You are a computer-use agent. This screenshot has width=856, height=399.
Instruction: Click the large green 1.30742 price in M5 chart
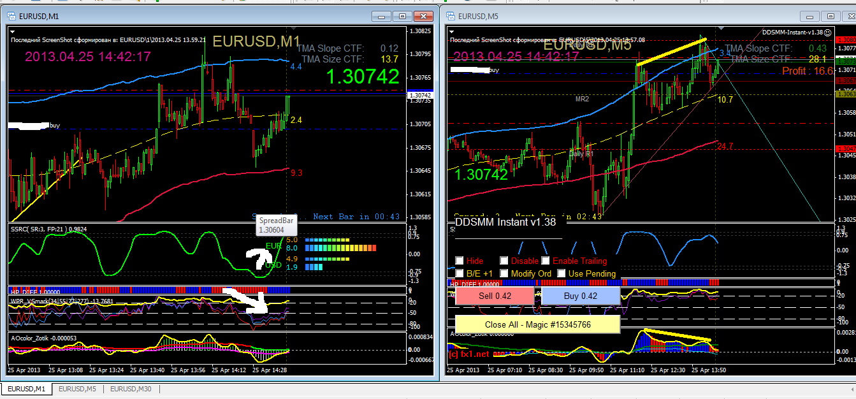click(x=481, y=174)
